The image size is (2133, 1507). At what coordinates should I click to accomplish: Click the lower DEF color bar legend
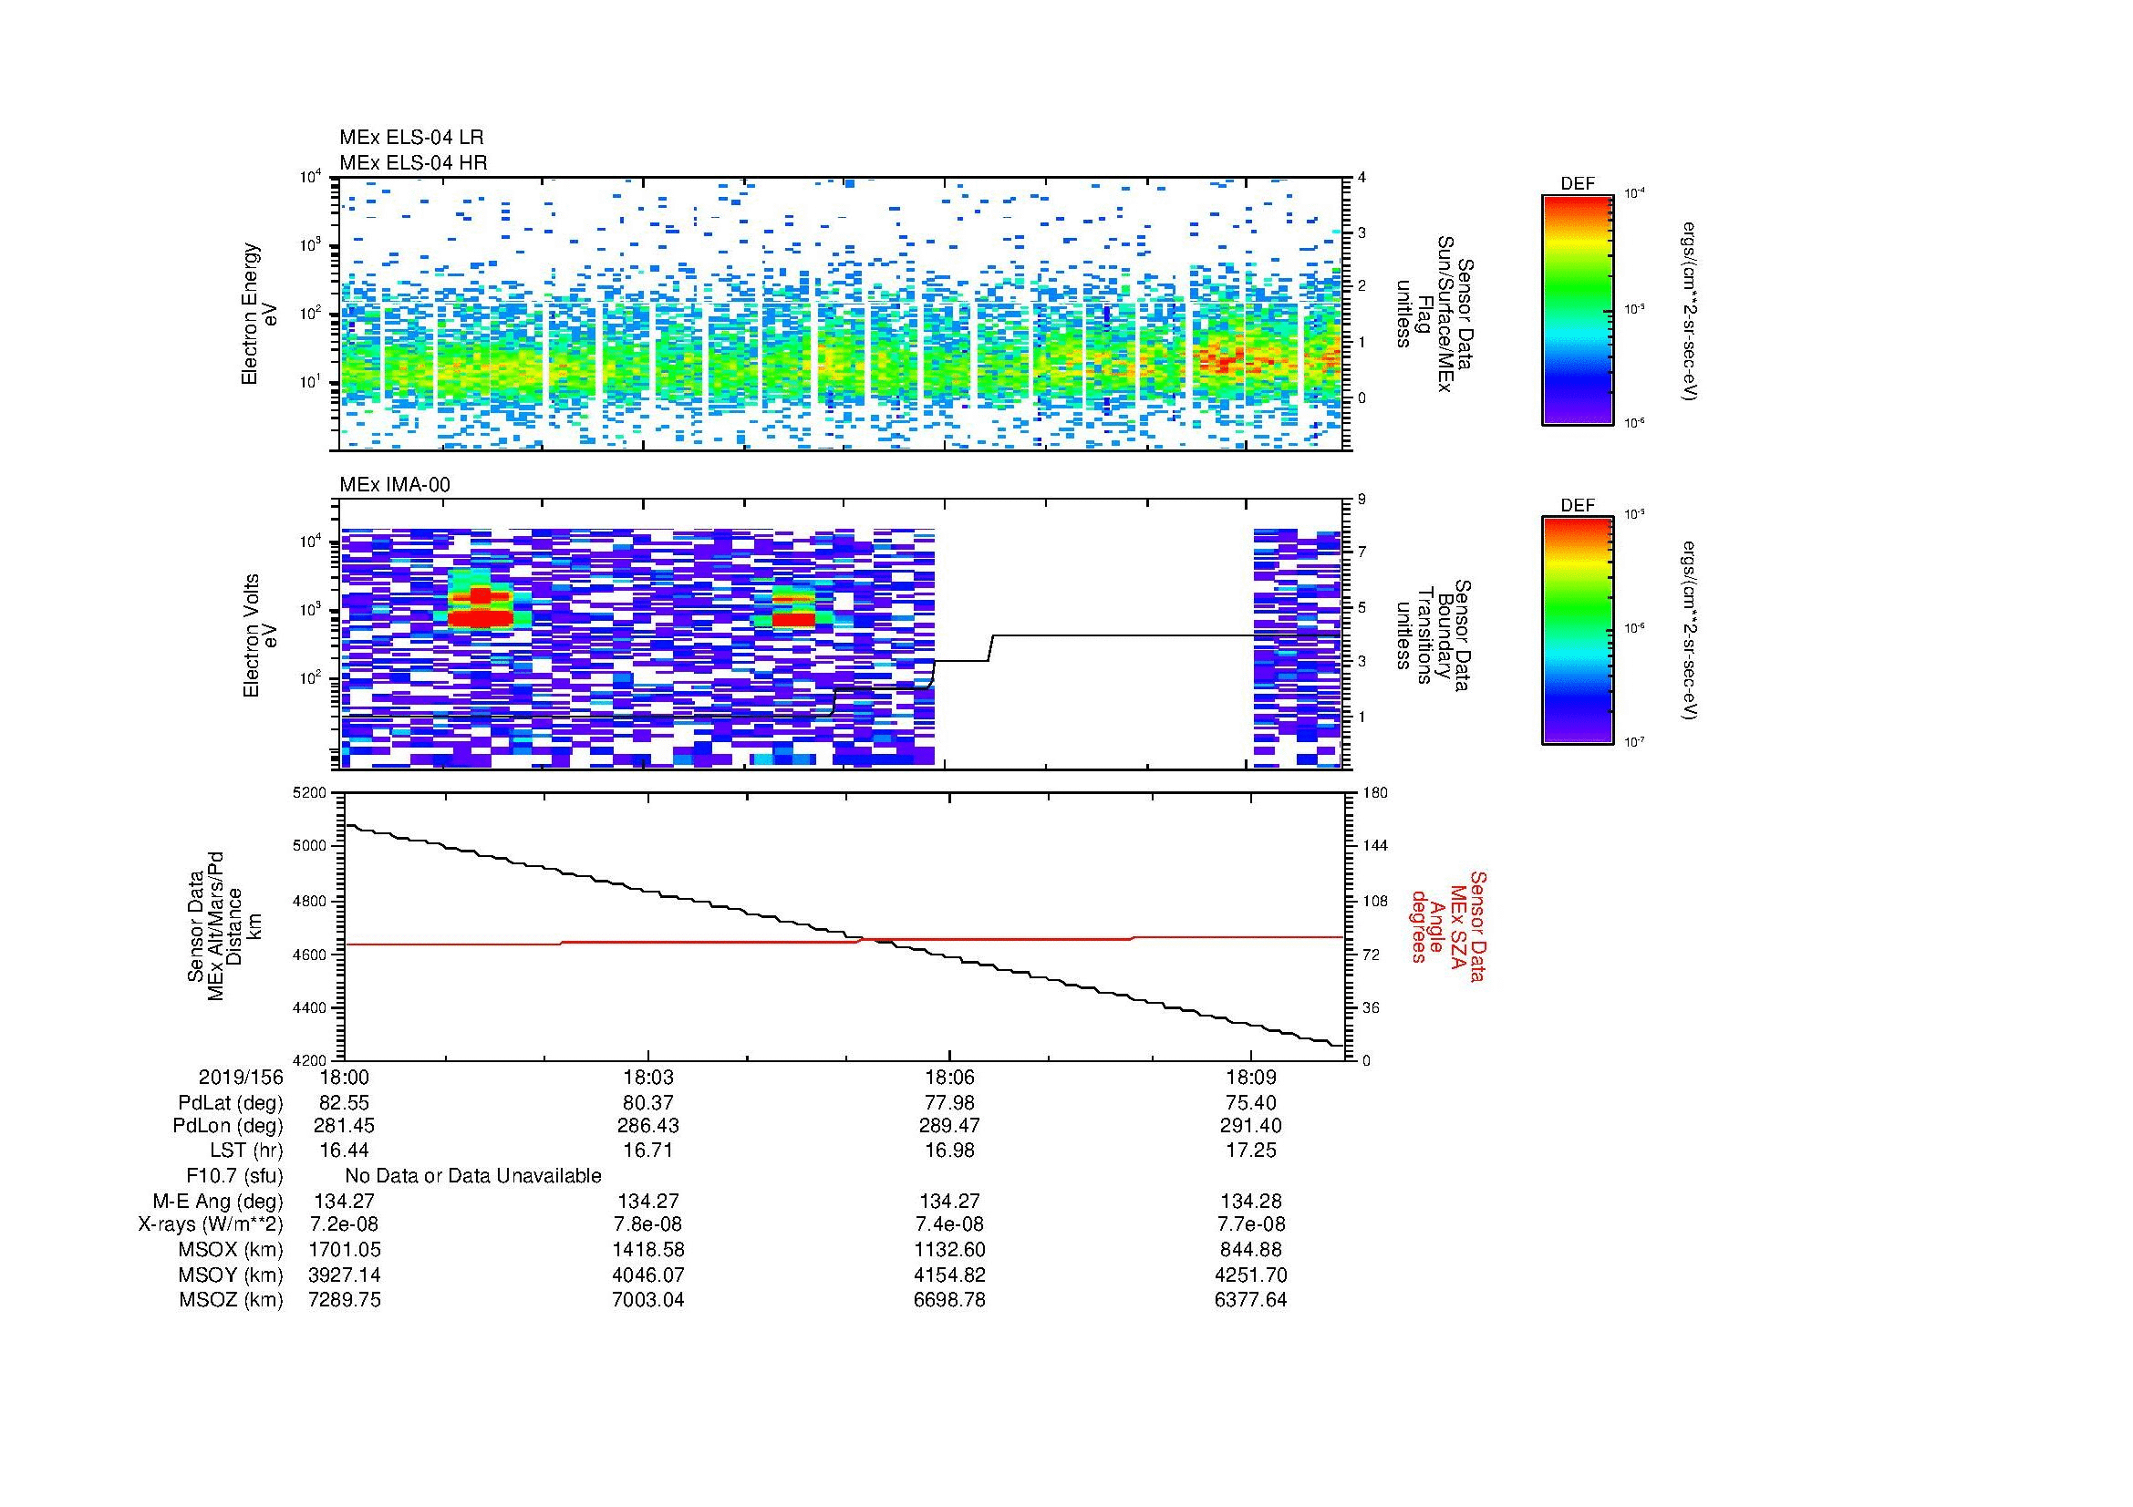pos(1577,631)
